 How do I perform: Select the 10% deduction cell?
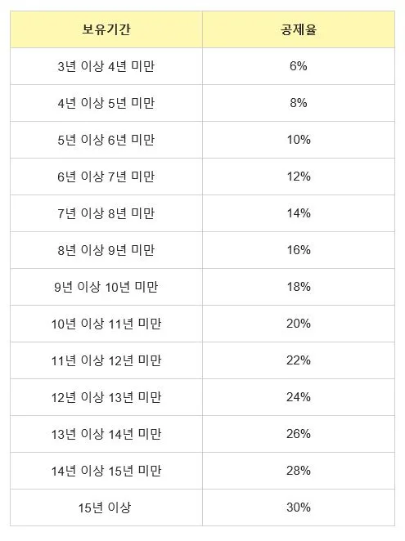point(299,140)
